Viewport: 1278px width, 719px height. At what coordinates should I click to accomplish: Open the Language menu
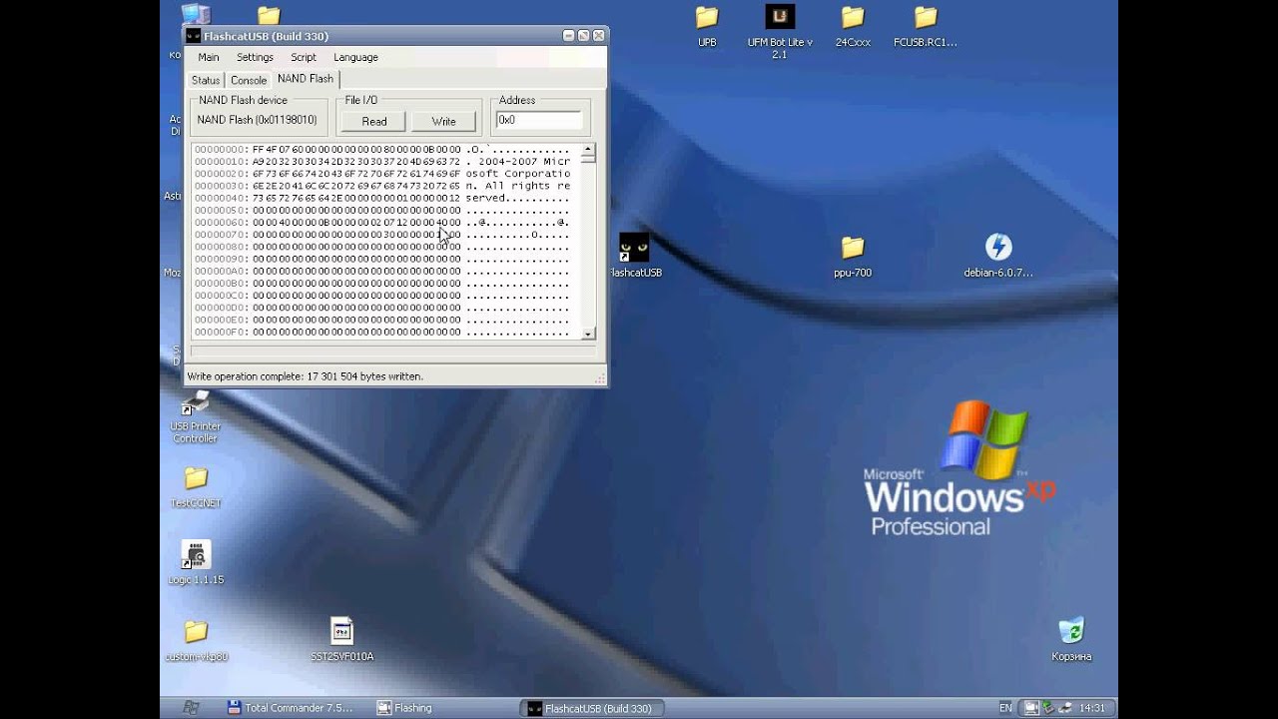355,57
